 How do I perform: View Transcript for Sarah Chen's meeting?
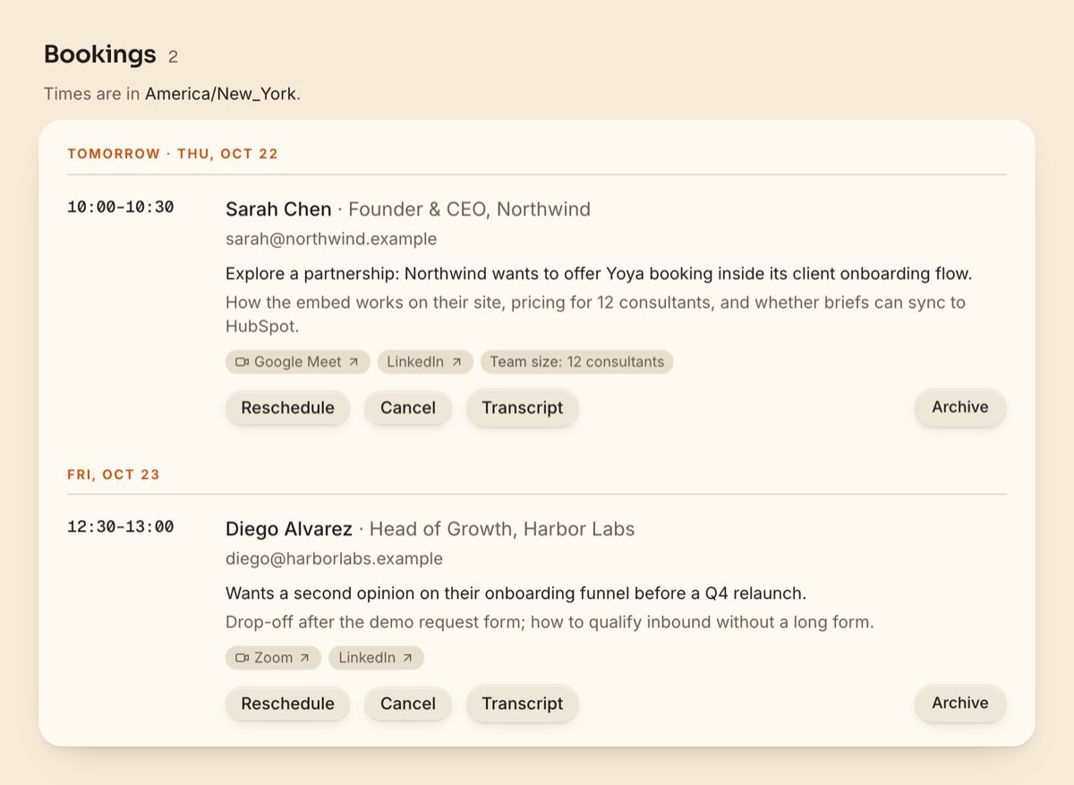tap(523, 407)
